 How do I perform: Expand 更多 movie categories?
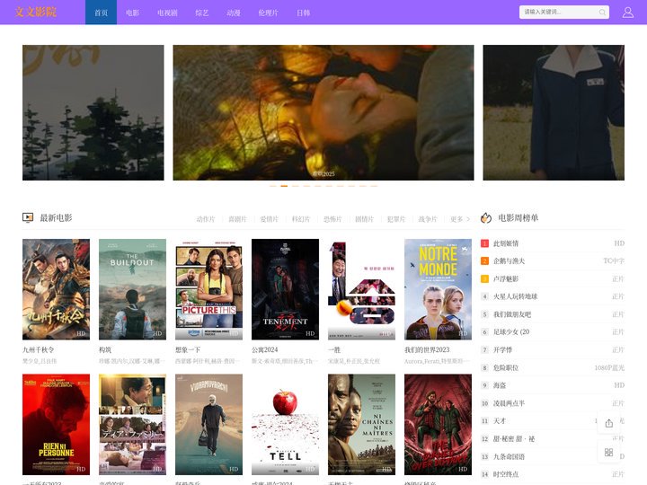click(x=460, y=219)
